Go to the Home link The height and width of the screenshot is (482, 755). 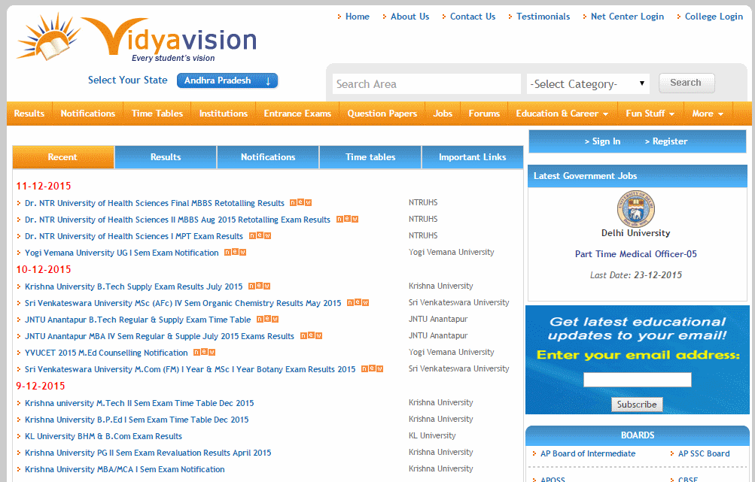(358, 17)
